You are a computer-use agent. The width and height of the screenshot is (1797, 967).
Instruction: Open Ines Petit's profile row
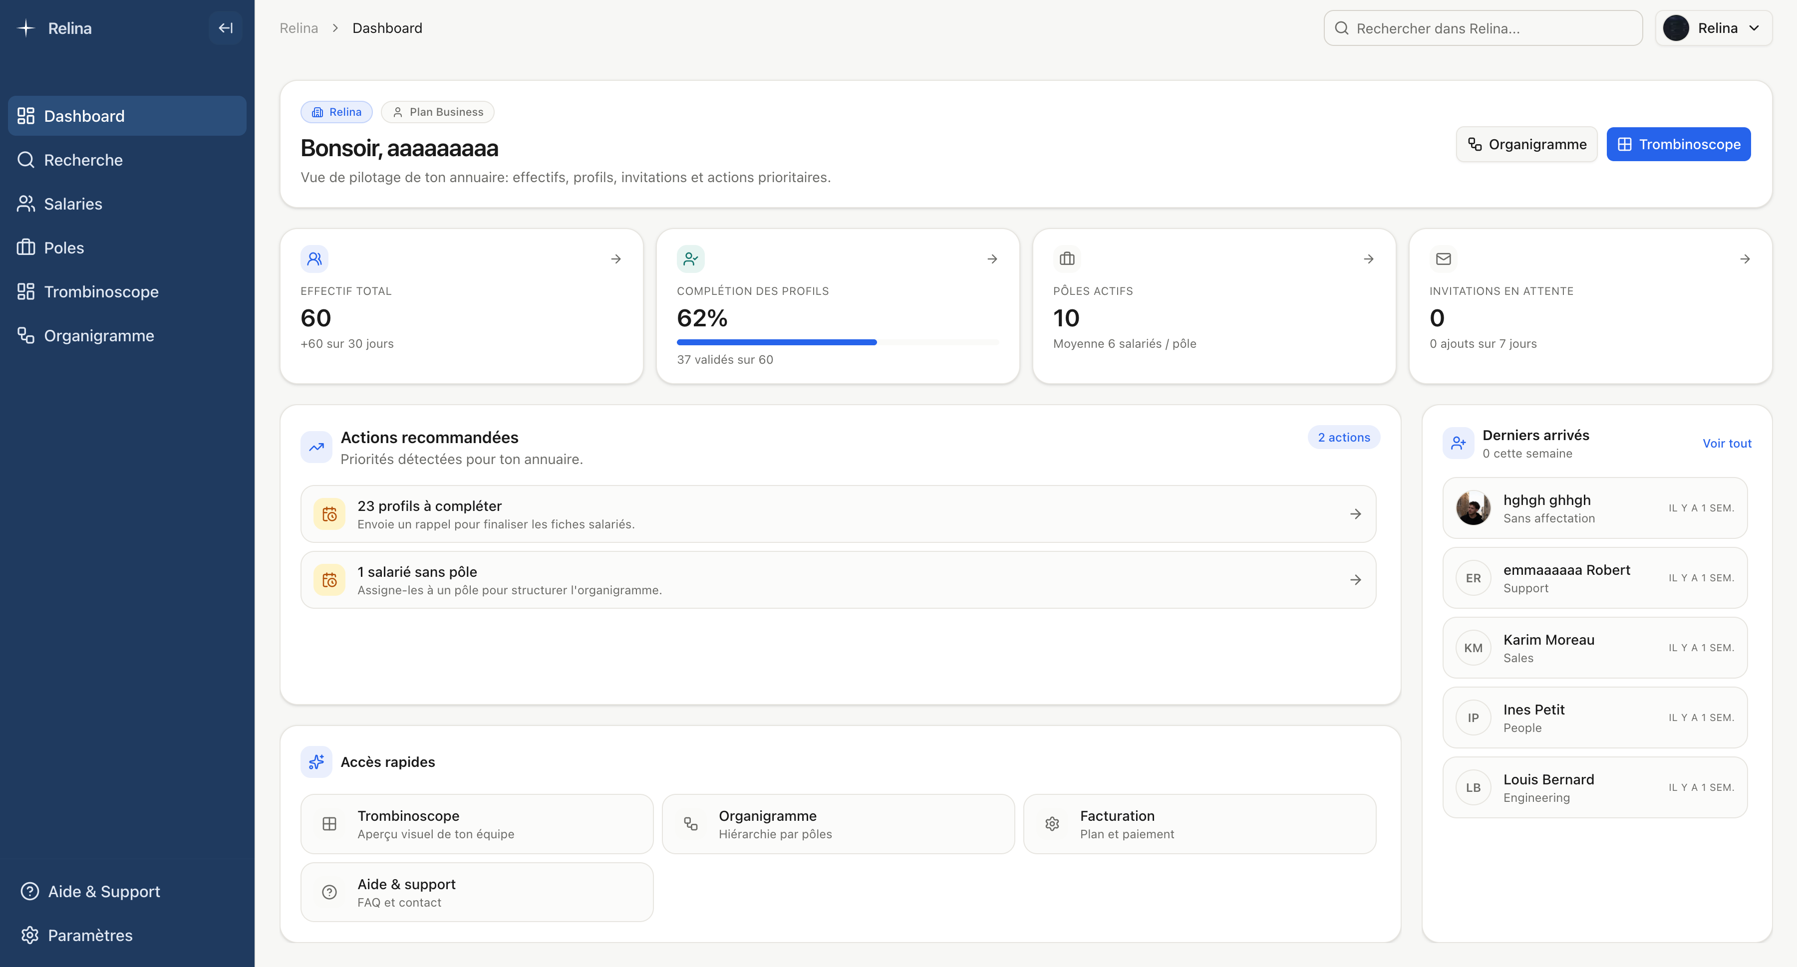coord(1595,718)
